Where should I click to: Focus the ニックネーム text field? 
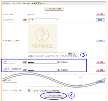pyautogui.click(x=43, y=20)
